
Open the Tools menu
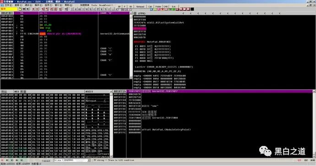tap(94, 5)
